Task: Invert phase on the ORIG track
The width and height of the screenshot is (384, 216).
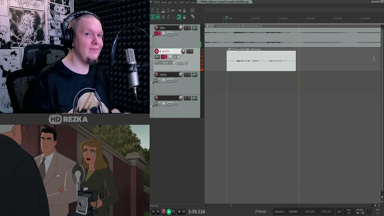Action: coord(176,34)
